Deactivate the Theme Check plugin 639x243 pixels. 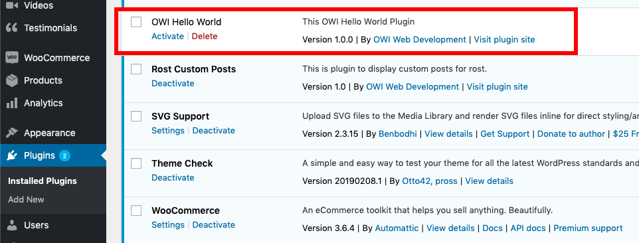point(173,177)
